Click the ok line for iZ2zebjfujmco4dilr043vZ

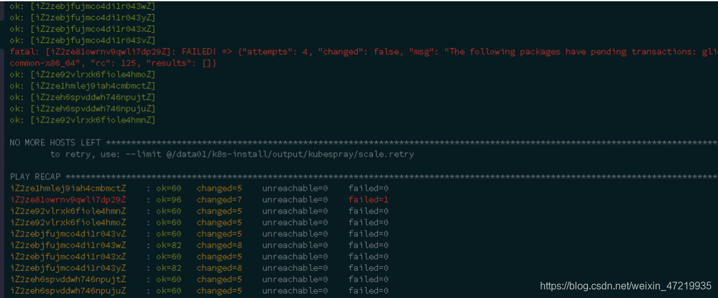pyautogui.click(x=83, y=40)
